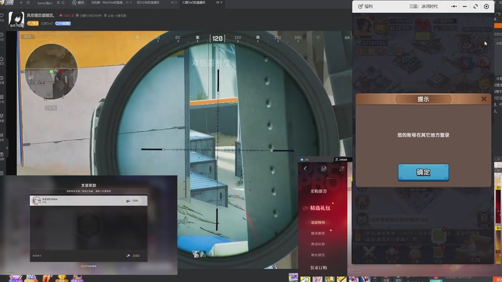Open the three-dot more options menu
Screen dimensions: 502x282
[454, 6]
